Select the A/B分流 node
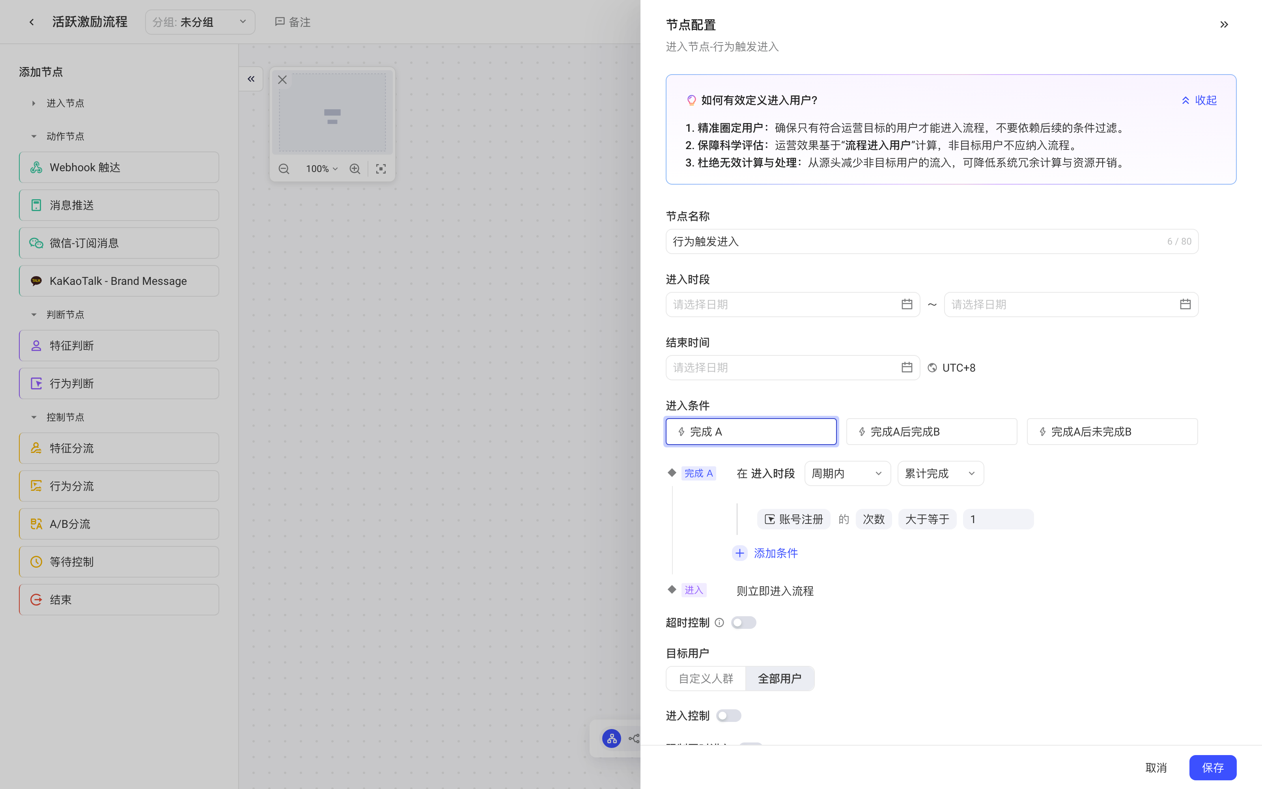This screenshot has height=789, width=1262. tap(119, 524)
